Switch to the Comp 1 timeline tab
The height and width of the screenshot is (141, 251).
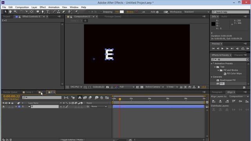click(x=28, y=92)
